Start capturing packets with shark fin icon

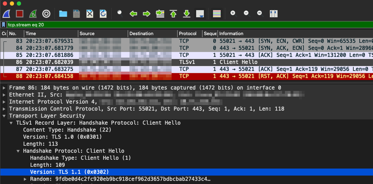(6, 14)
